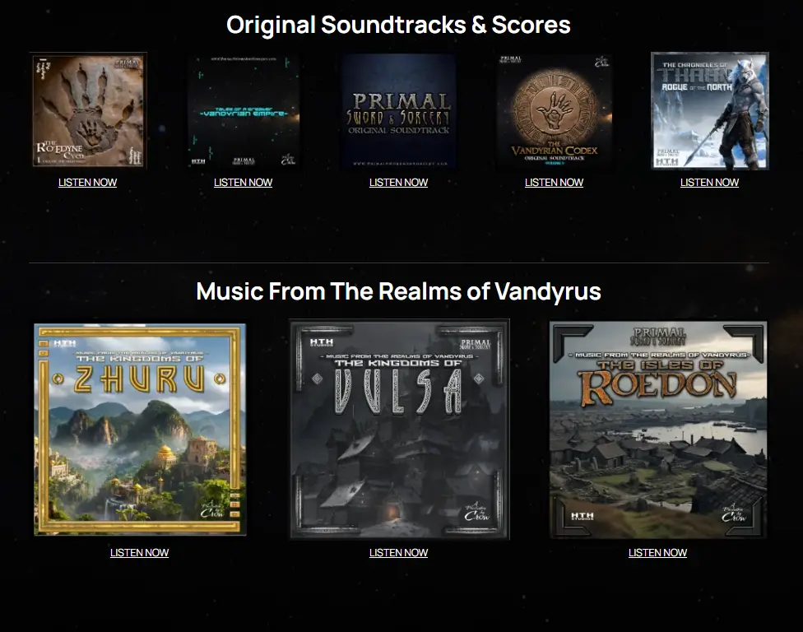Open The Kingdoms of Zhuru album cover
The image size is (803, 632).
[x=139, y=430]
